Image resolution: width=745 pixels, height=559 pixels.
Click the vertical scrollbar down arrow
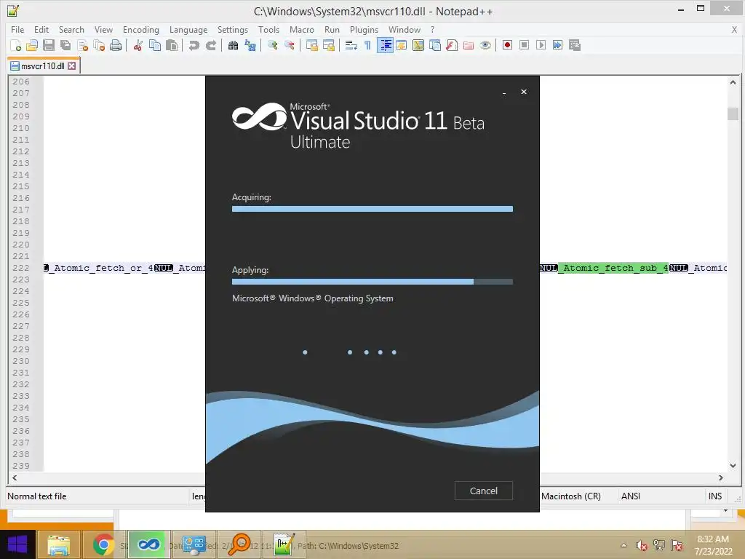(x=733, y=466)
